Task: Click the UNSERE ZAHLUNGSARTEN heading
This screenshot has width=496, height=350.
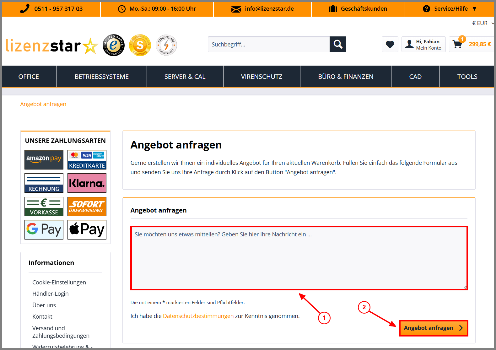Action: pos(65,141)
